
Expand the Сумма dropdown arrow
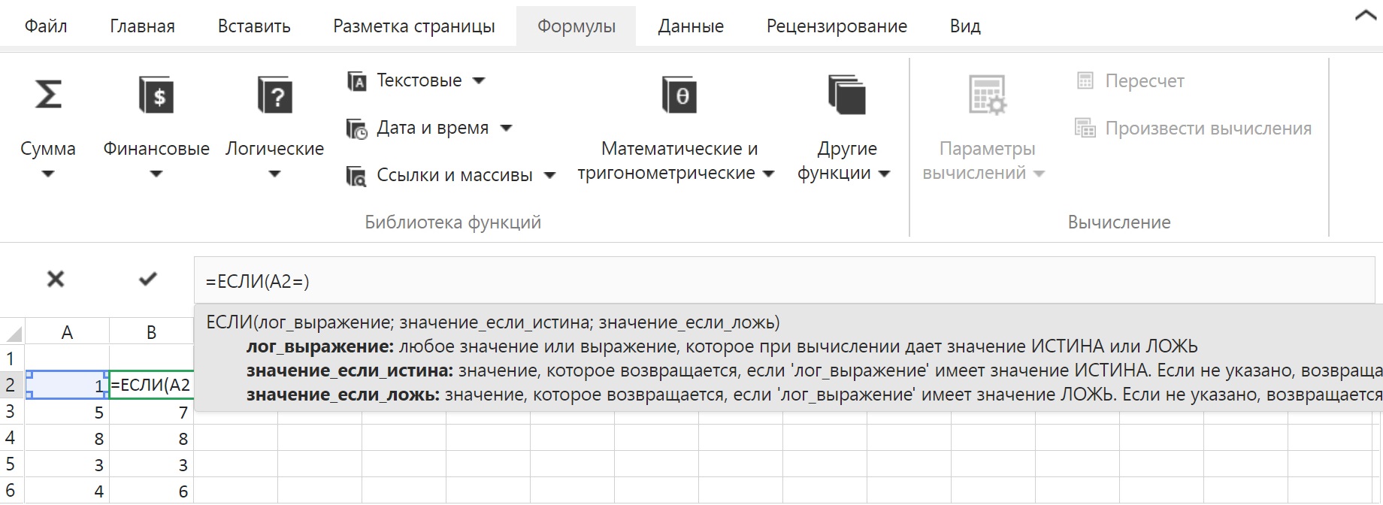point(48,174)
